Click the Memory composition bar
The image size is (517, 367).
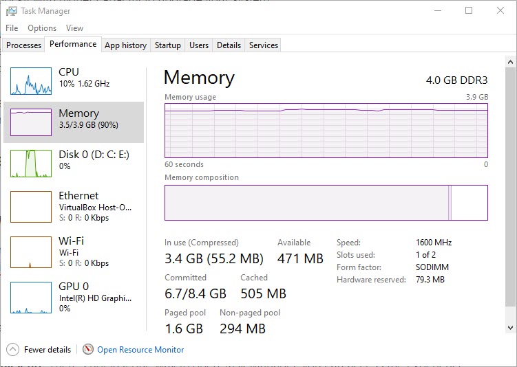point(326,203)
